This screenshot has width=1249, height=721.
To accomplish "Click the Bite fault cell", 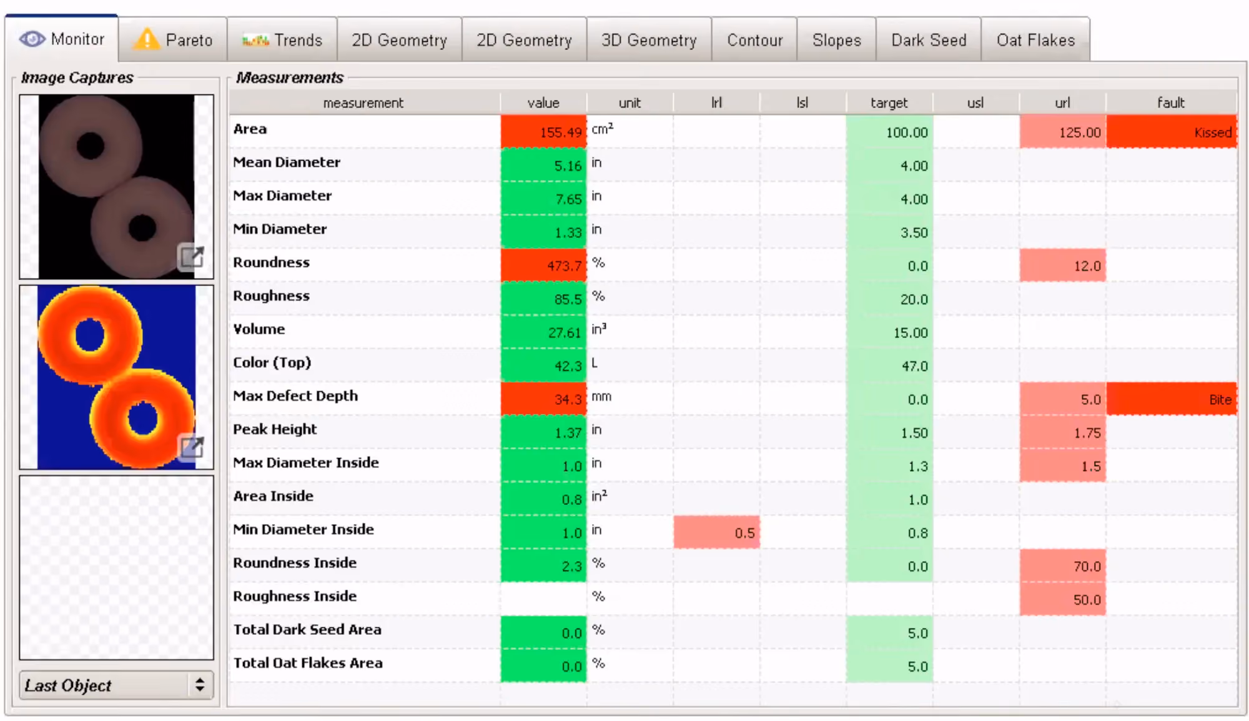I will click(x=1172, y=399).
